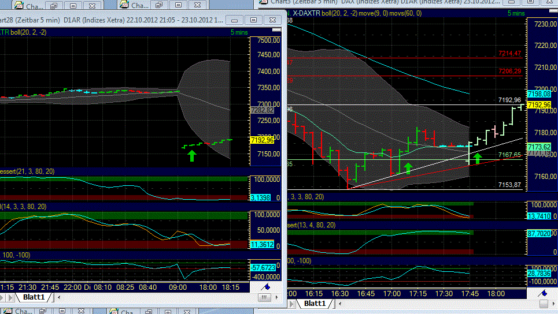Image resolution: width=558 pixels, height=314 pixels.
Task: Click the (14, 3, 3, 80, 20) indicator label in left chart
Action: pyautogui.click(x=24, y=207)
